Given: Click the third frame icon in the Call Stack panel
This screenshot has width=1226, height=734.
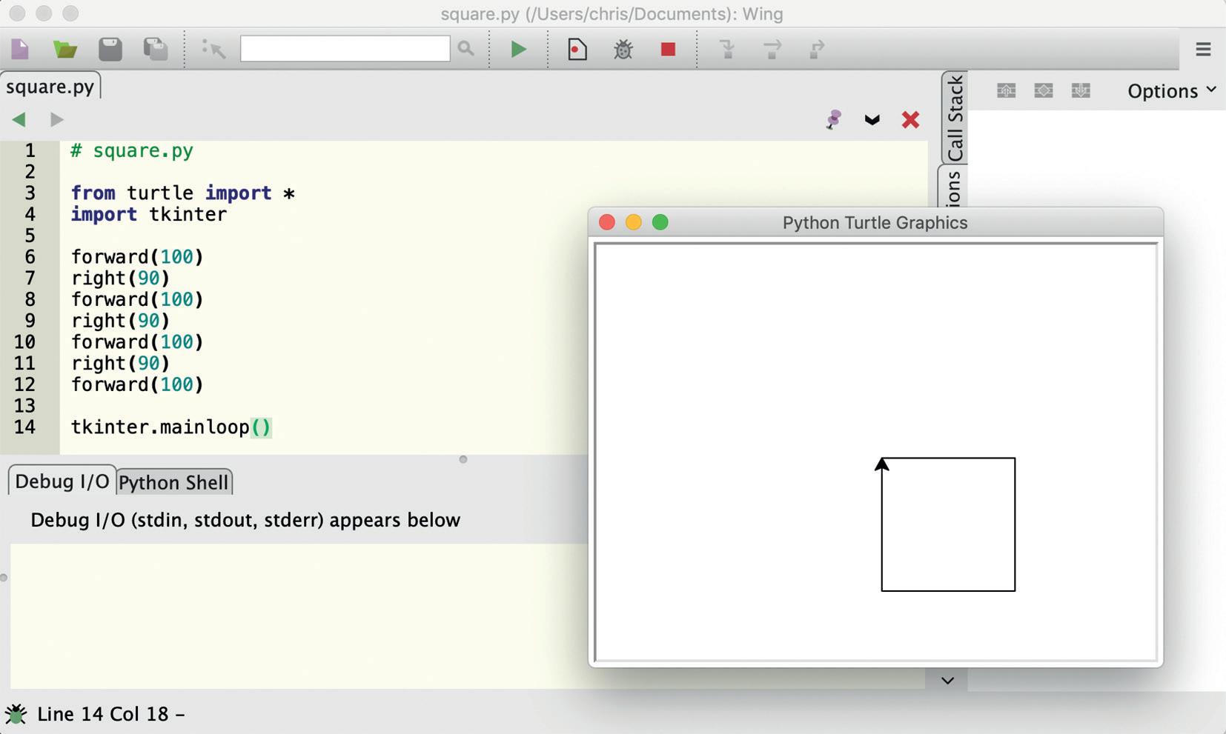Looking at the screenshot, I should pyautogui.click(x=1081, y=90).
